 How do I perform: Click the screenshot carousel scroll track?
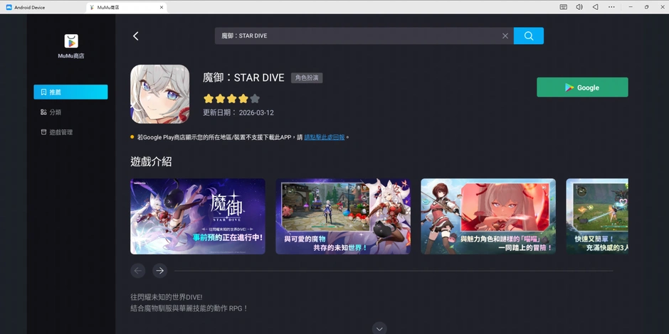point(394,271)
